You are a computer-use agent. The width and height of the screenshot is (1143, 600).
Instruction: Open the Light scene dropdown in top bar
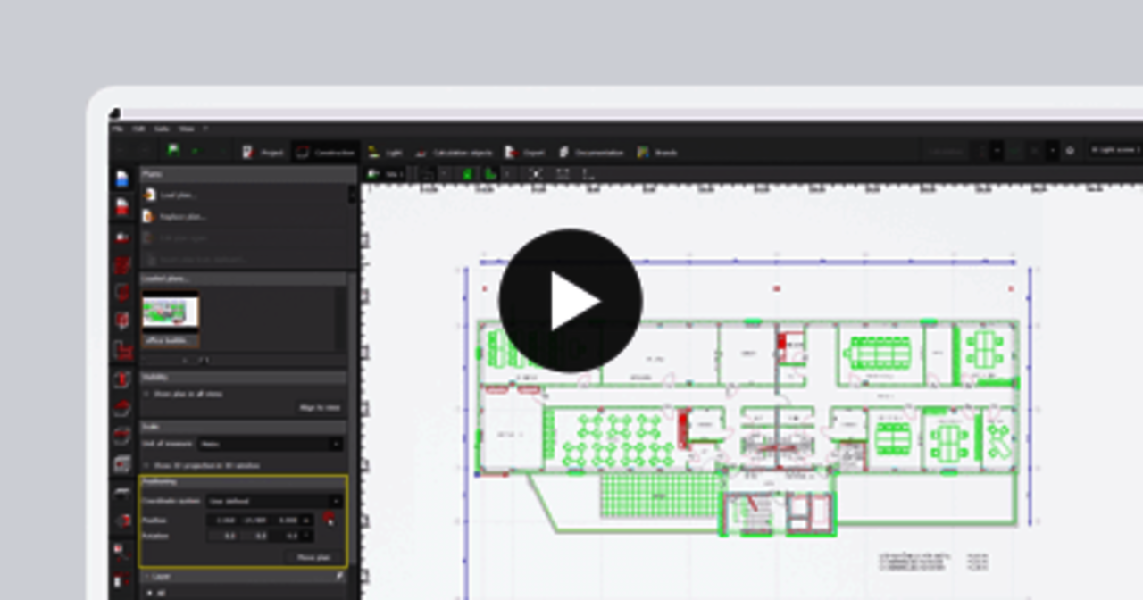tap(1114, 151)
